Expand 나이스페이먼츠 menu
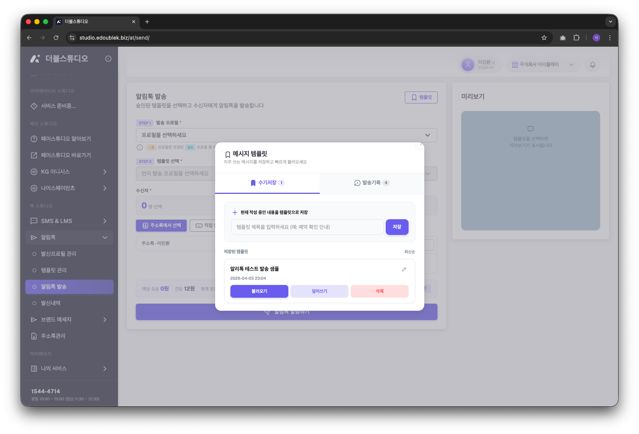 tap(69, 188)
